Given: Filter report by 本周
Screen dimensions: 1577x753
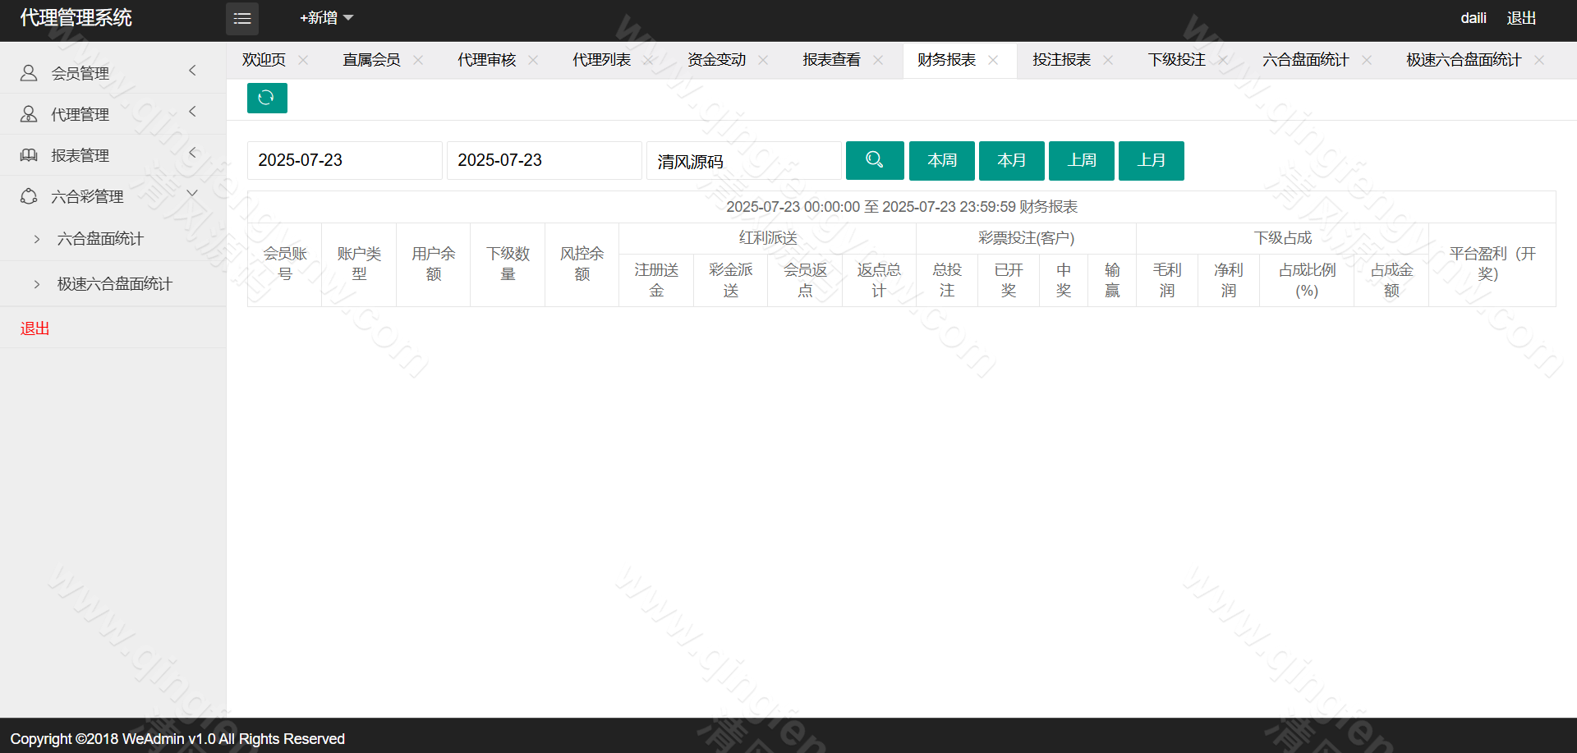Looking at the screenshot, I should [941, 160].
